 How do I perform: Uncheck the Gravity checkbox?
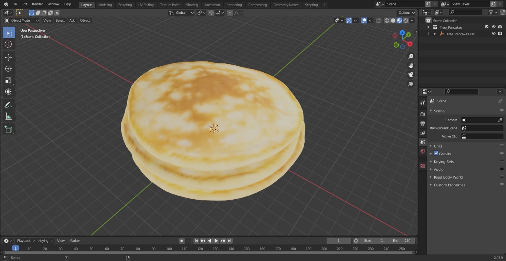(436, 153)
